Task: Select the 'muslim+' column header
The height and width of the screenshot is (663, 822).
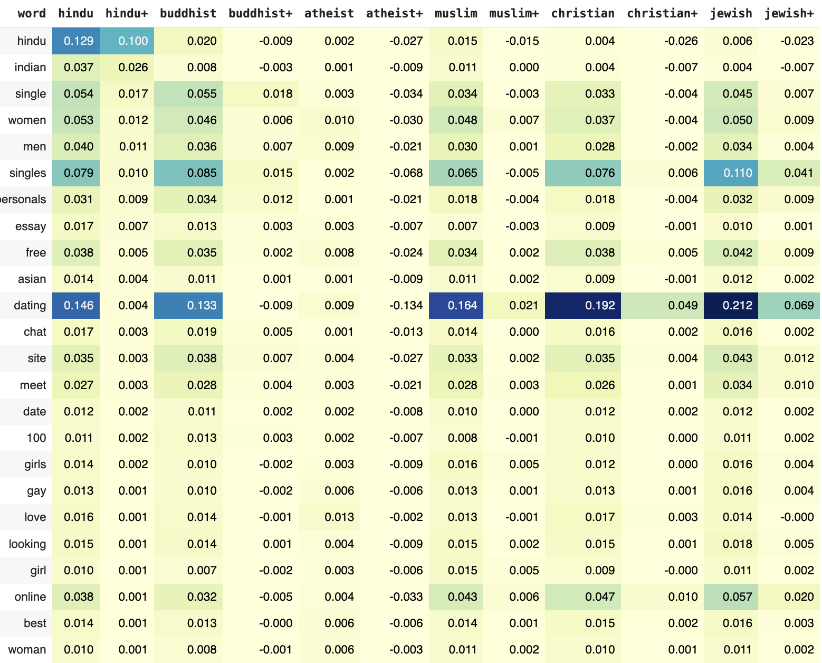Action: [x=514, y=13]
